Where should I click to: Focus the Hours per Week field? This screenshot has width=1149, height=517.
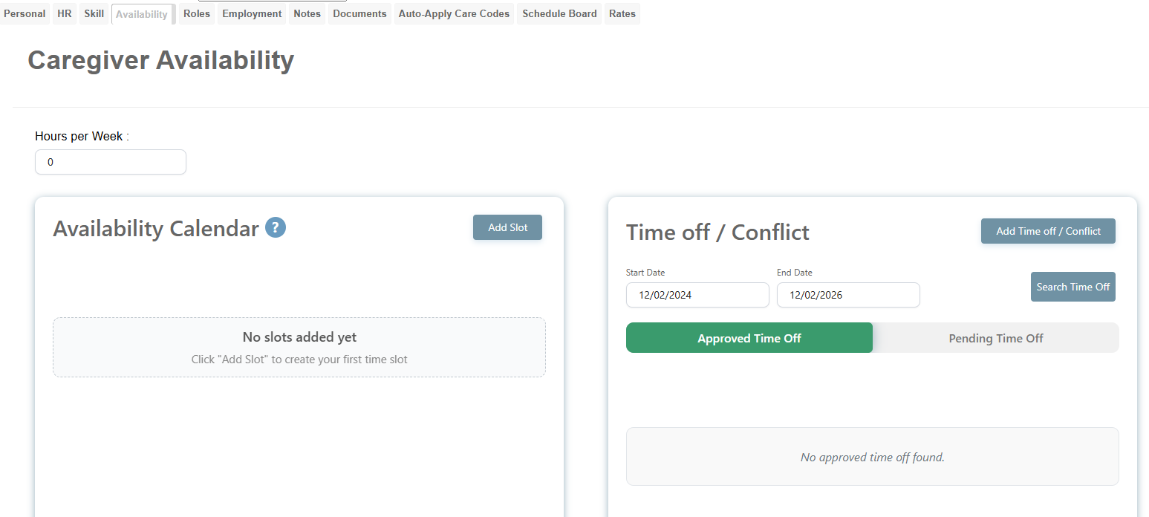pos(111,162)
